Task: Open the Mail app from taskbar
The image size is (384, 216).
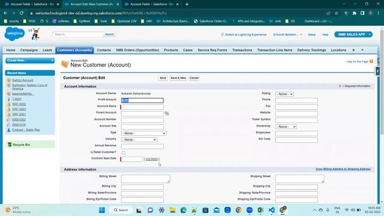Action: pos(217,210)
